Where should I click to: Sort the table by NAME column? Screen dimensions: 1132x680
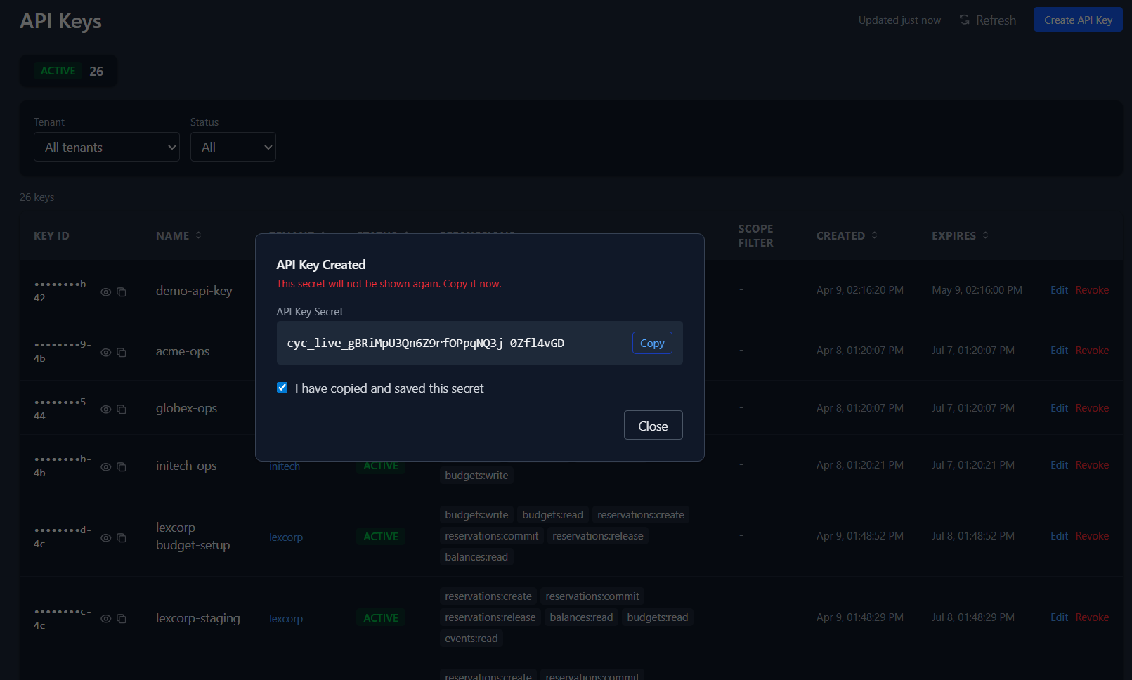click(178, 235)
